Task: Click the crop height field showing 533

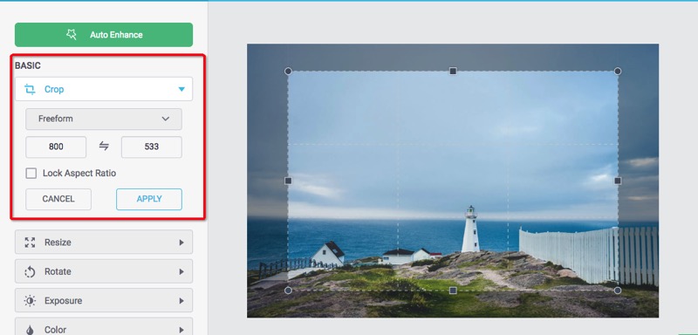Action: 151,147
